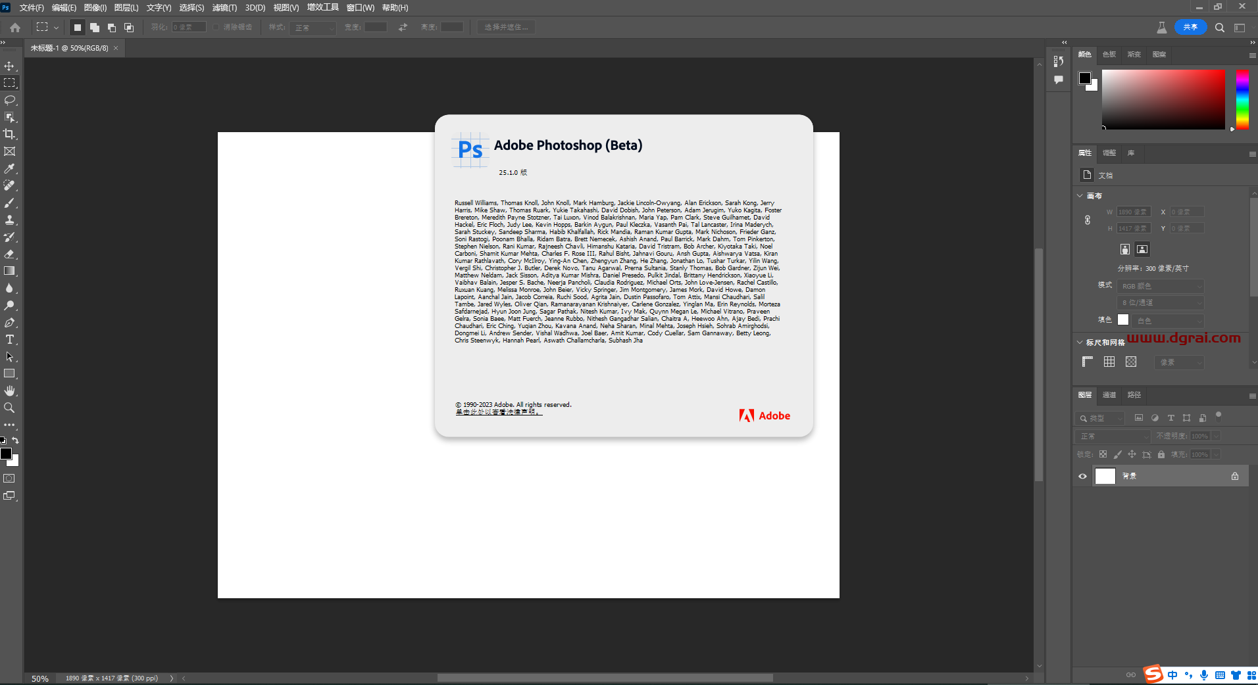Viewport: 1258px width, 685px height.
Task: Select the Dodge tool
Action: tap(9, 306)
